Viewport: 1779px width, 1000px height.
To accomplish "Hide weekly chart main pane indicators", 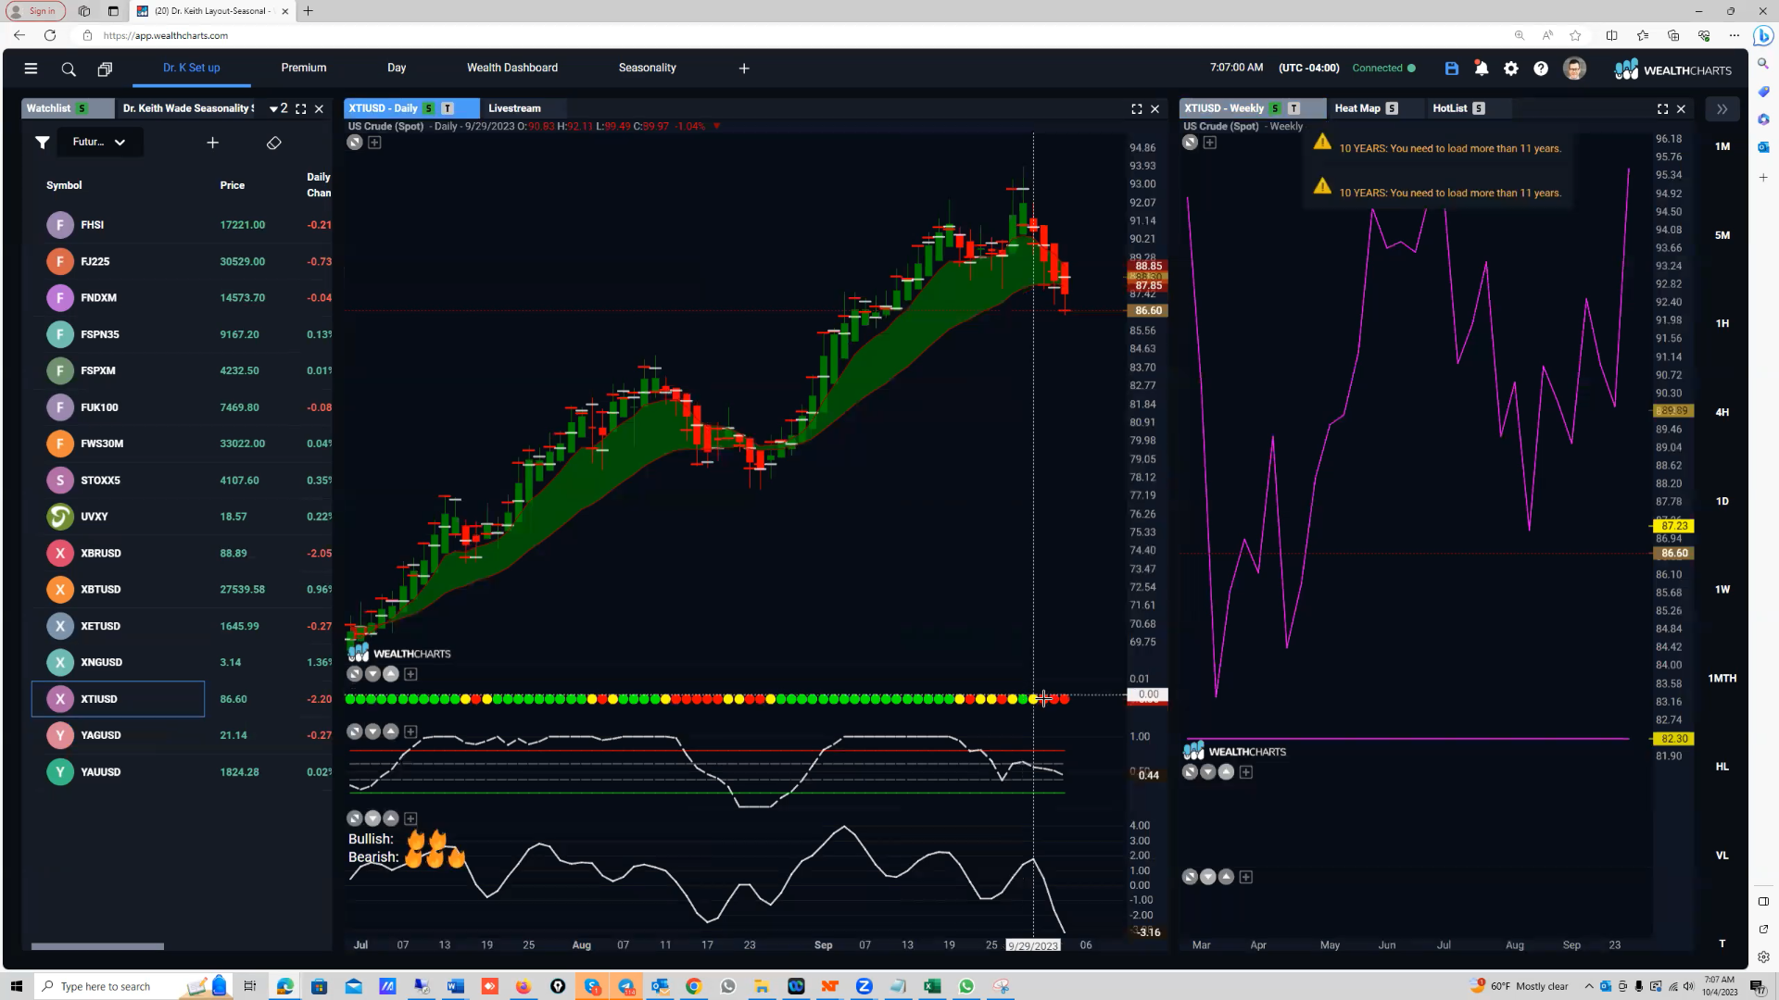I will tap(1191, 143).
